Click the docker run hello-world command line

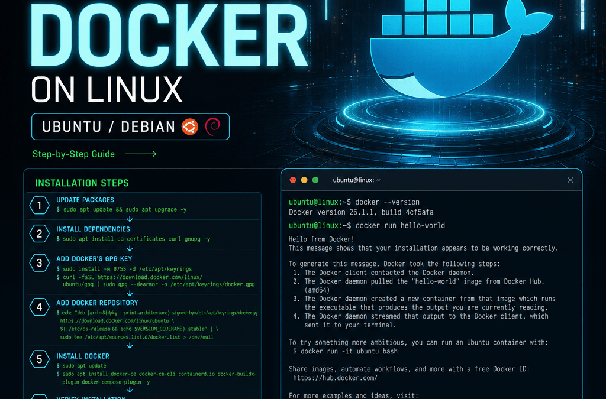click(x=367, y=226)
